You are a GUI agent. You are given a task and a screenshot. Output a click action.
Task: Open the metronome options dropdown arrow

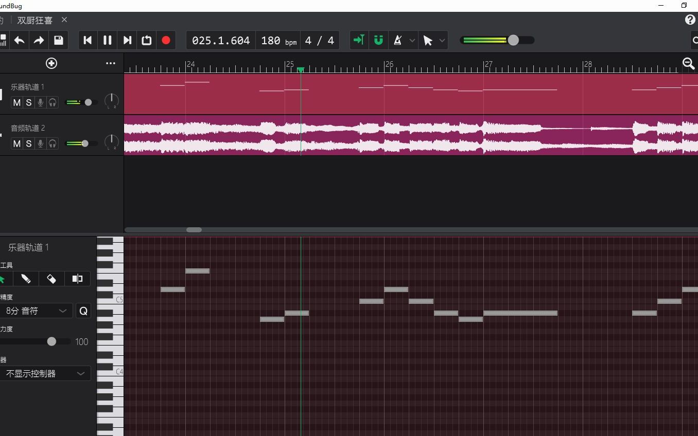click(x=412, y=40)
